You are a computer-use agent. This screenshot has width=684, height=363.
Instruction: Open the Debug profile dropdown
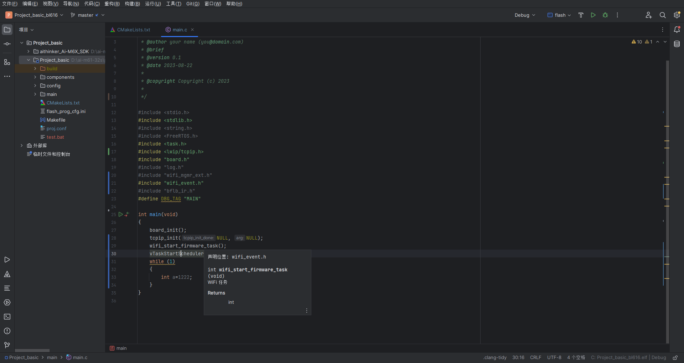click(525, 15)
